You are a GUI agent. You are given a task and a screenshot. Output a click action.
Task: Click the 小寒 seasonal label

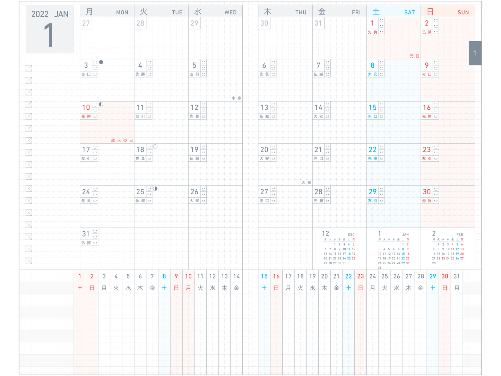pyautogui.click(x=236, y=98)
